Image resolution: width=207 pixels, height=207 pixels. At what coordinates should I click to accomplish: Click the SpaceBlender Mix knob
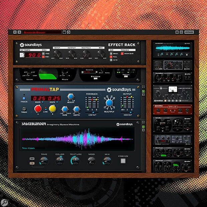(107, 161)
